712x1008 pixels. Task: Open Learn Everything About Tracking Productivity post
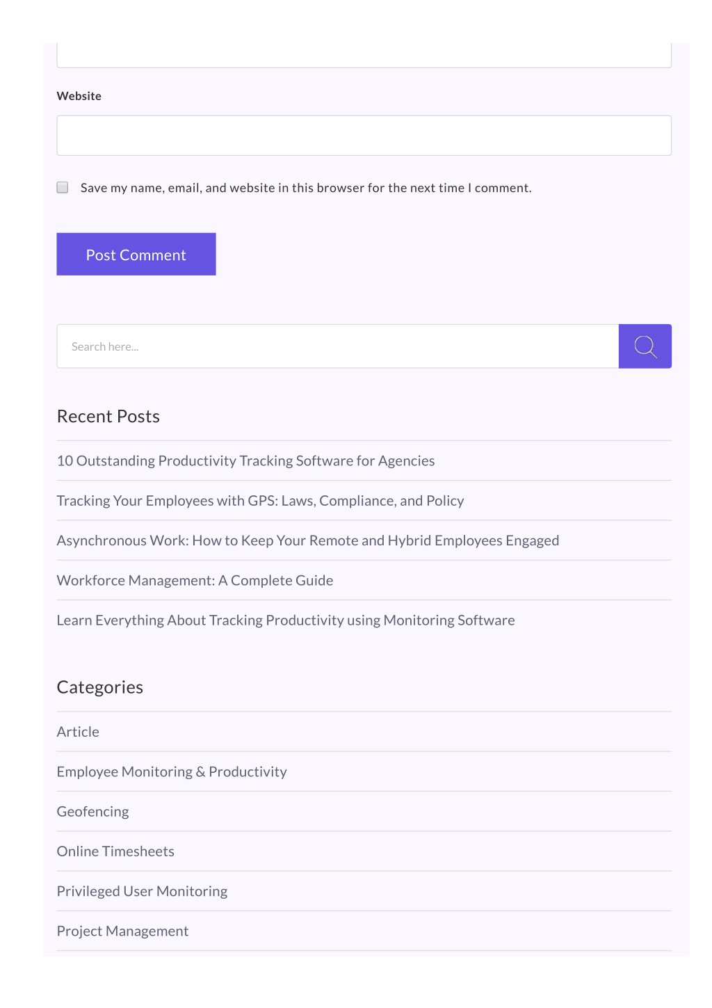(286, 620)
